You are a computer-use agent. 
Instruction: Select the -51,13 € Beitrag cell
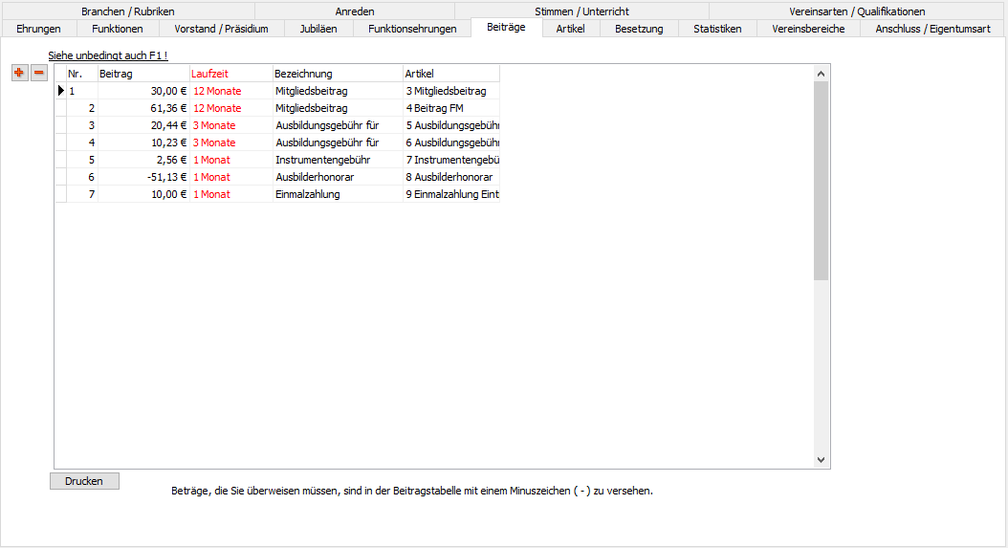click(143, 177)
